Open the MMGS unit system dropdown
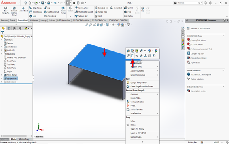The image size is (229, 144). pos(222,142)
